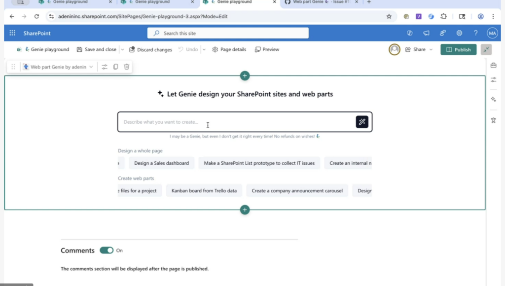
Task: Click the collapse content pane icon
Action: click(x=486, y=49)
